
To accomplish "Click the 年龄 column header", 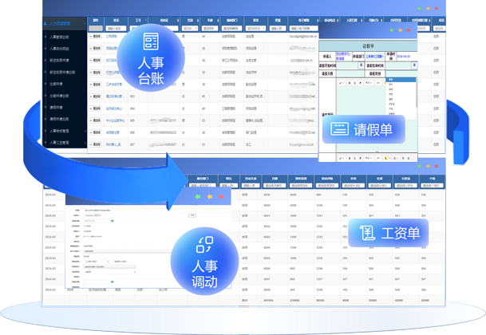I will (x=210, y=21).
